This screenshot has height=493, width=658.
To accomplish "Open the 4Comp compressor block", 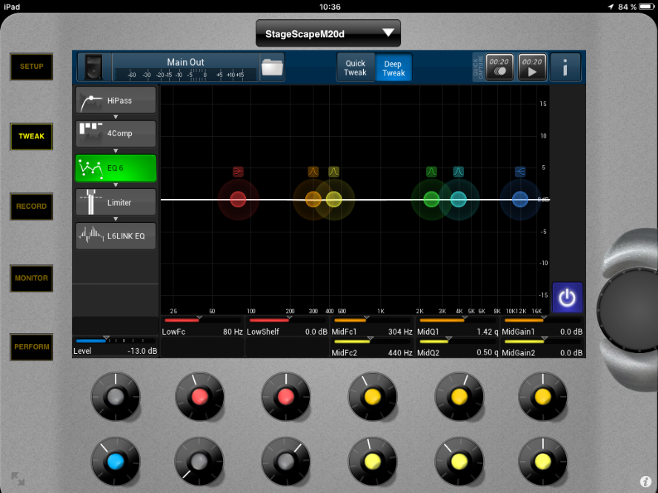I will 116,134.
